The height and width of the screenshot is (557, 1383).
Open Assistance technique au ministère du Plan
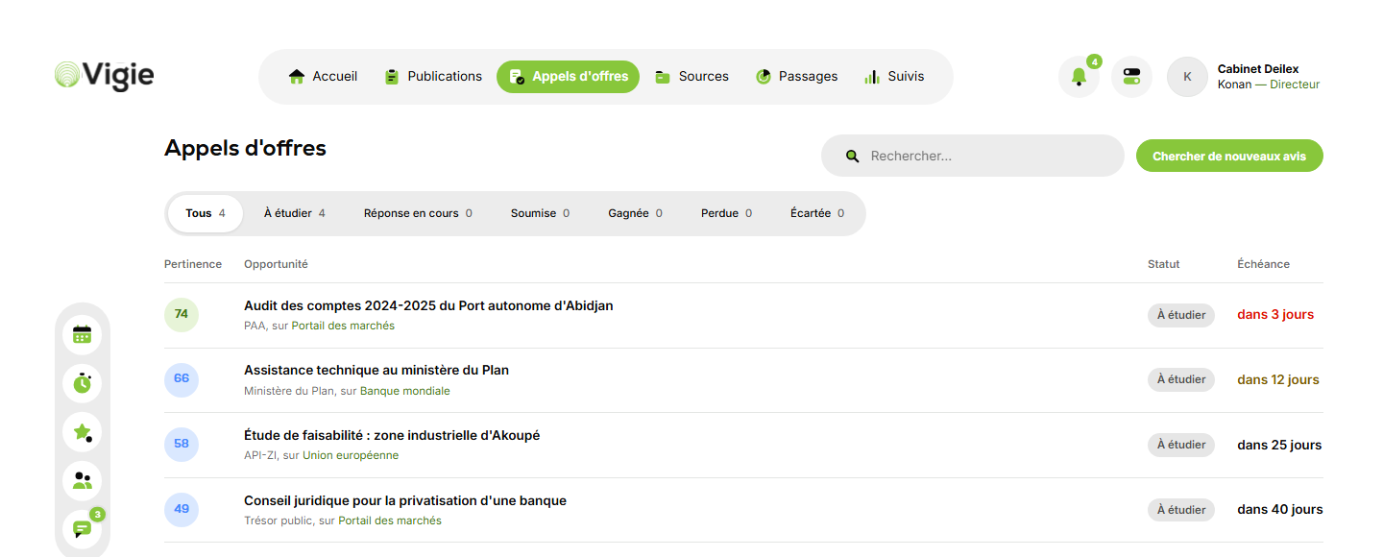376,370
